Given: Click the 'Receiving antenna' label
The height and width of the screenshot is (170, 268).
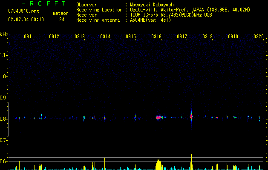Looking at the screenshot, I should (x=98, y=20).
